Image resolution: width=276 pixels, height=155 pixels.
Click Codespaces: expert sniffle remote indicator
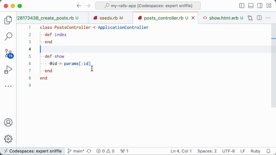pyautogui.click(x=33, y=151)
